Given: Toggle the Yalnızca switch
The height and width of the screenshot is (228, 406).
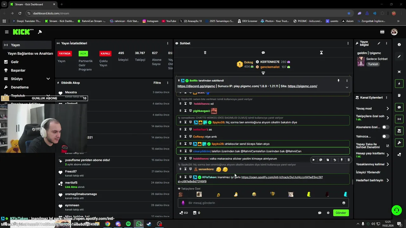Looking at the screenshot, I should coord(385,136).
